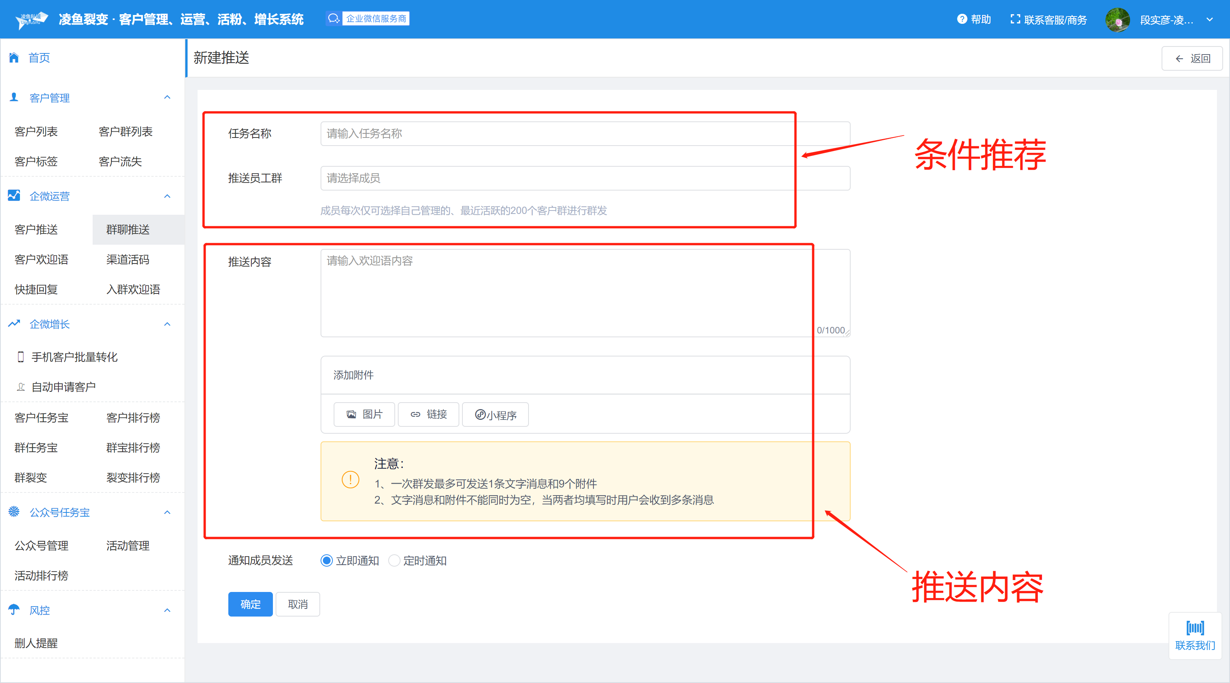The height and width of the screenshot is (683, 1230).
Task: Open the user account dropdown arrow
Action: (x=1210, y=20)
